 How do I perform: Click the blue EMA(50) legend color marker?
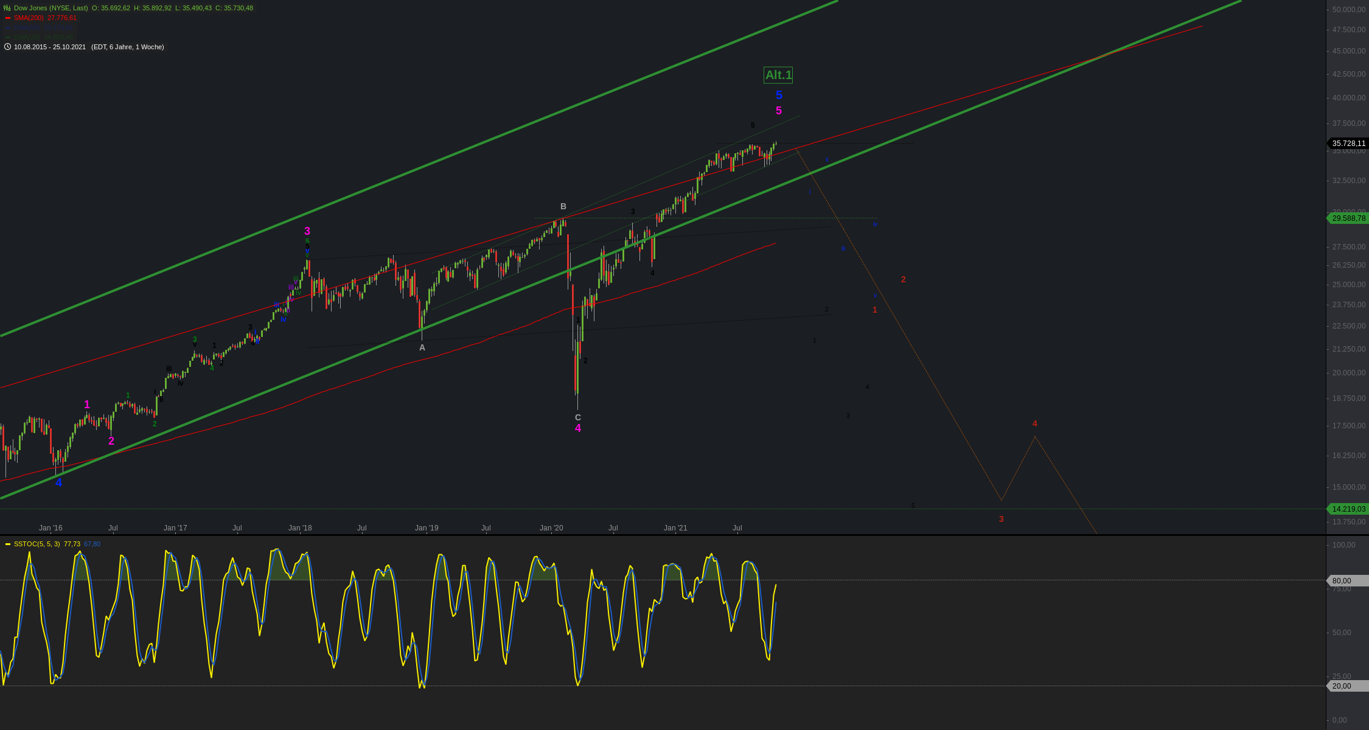point(8,28)
